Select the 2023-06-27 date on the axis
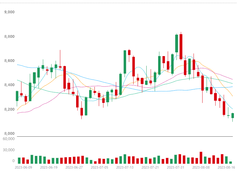 [74, 167]
